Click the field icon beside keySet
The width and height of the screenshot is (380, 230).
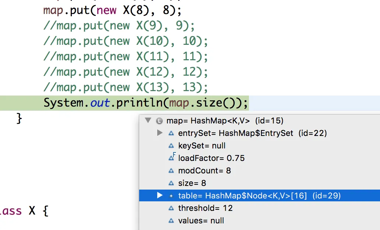pos(171,145)
